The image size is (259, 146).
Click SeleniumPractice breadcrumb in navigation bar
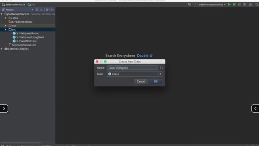(x=13, y=4)
